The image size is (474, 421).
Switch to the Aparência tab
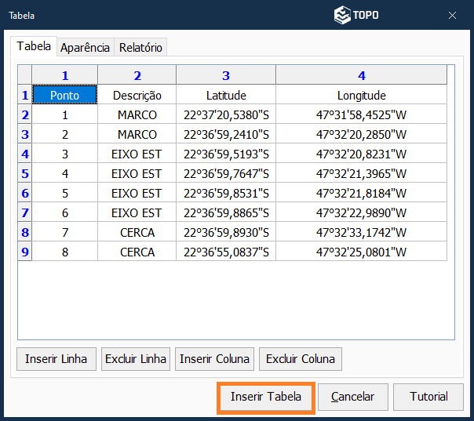tap(86, 48)
